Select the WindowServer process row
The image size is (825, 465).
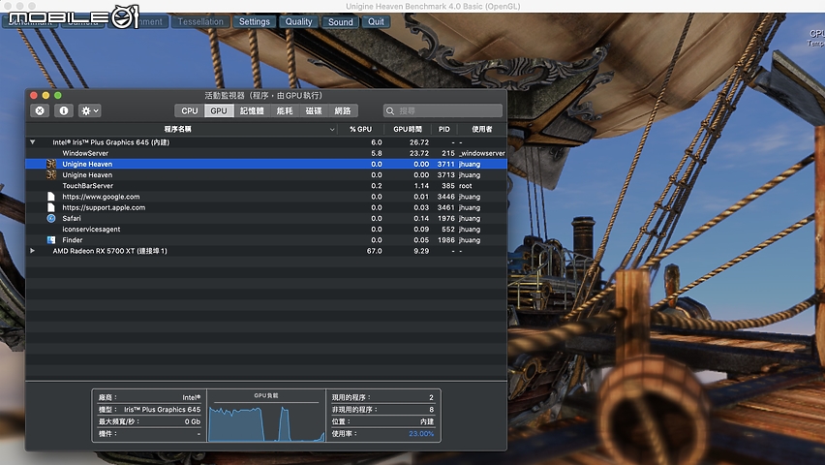(x=266, y=153)
